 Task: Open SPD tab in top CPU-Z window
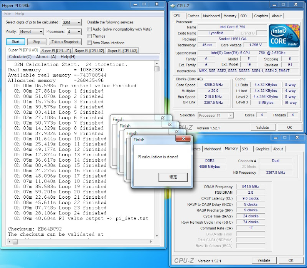coord(244,16)
